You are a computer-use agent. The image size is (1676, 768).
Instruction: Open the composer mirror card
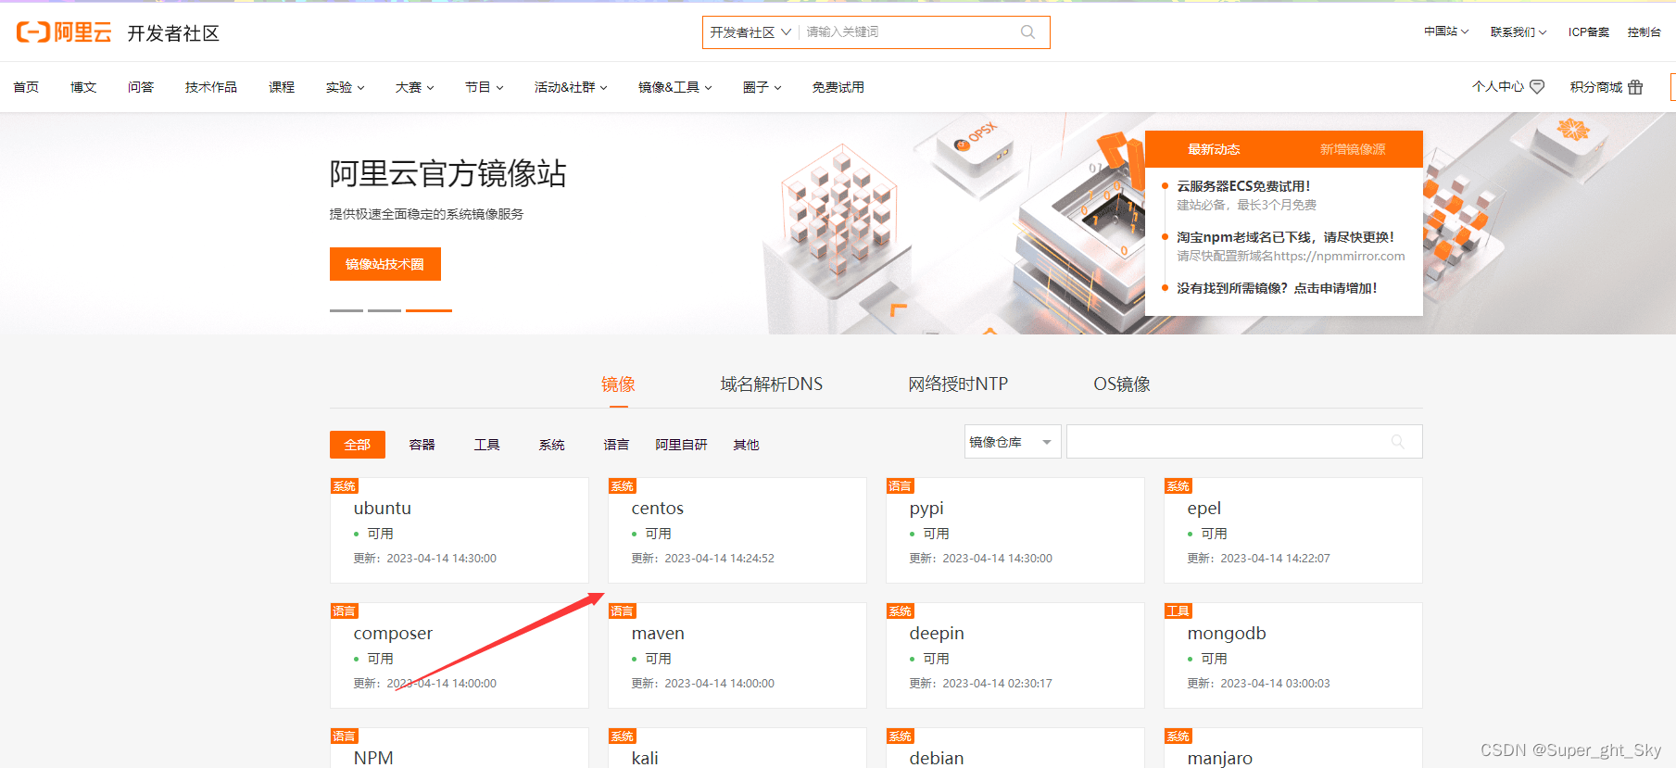point(460,655)
